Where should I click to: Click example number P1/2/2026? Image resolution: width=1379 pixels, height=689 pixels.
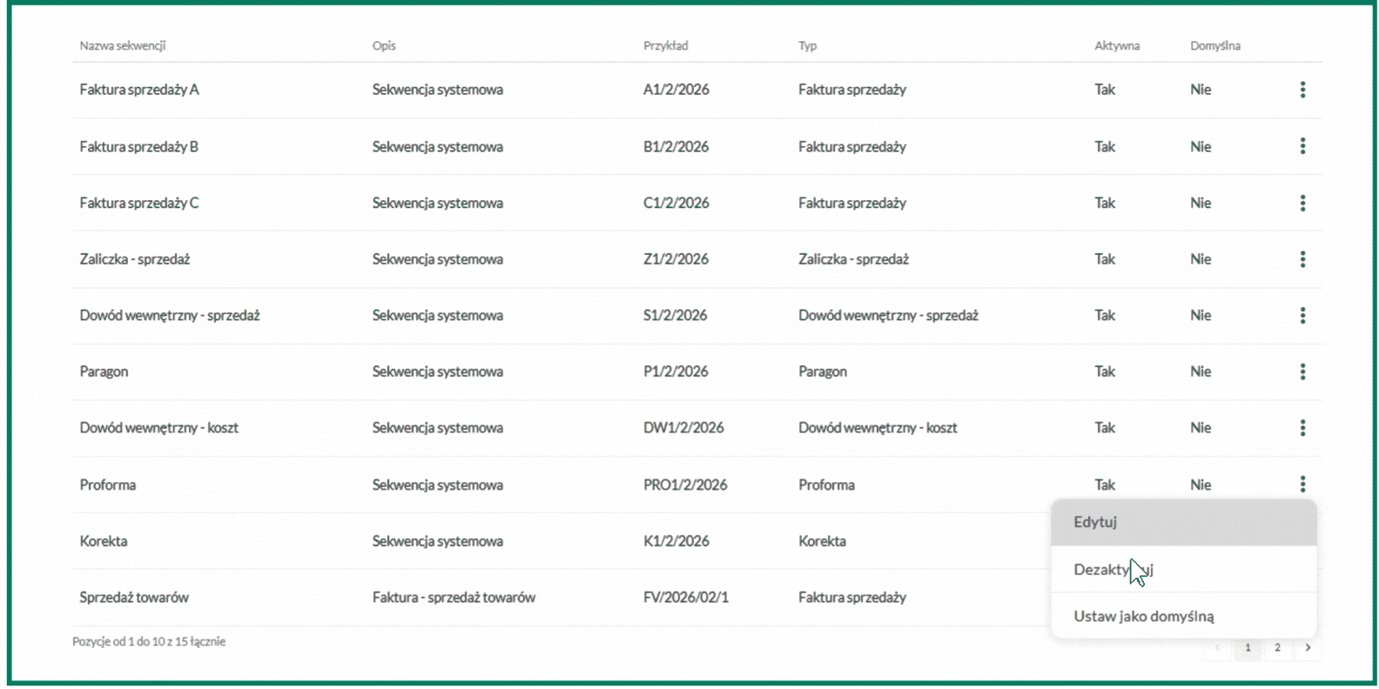[676, 371]
